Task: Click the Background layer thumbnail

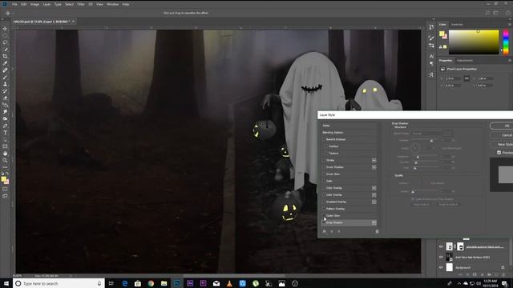Action: tap(450, 267)
